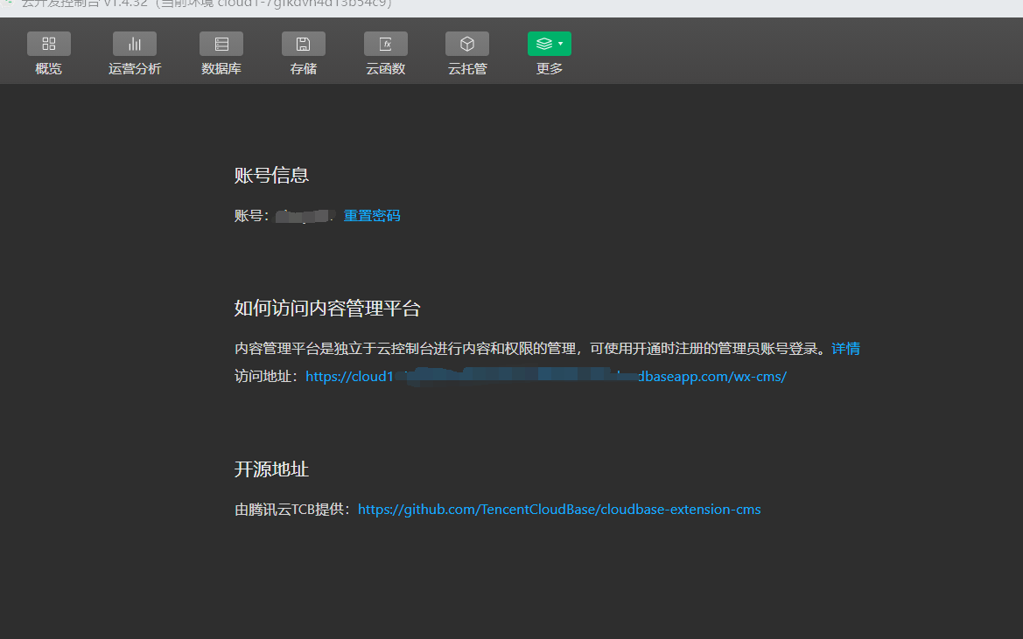
Task: Select the 云托管 cloud hosting icon
Action: [x=466, y=43]
